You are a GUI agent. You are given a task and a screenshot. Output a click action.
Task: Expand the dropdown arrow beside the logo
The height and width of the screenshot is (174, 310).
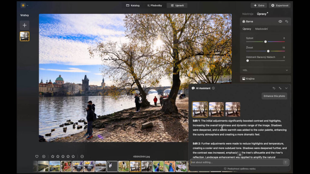tap(28, 5)
